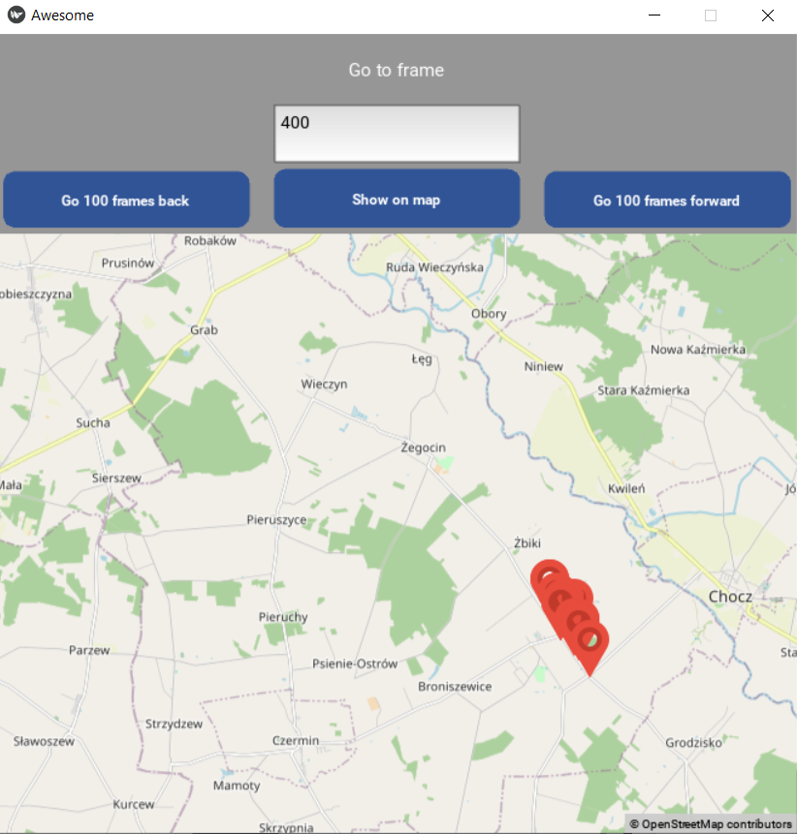Click the Show on map button
Viewport: 797px width, 834px height.
[x=397, y=199]
